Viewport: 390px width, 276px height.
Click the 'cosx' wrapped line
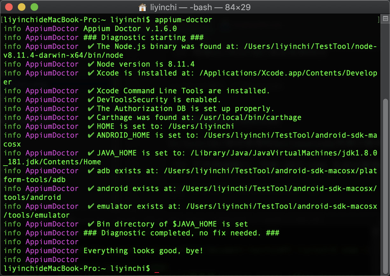click(x=12, y=144)
